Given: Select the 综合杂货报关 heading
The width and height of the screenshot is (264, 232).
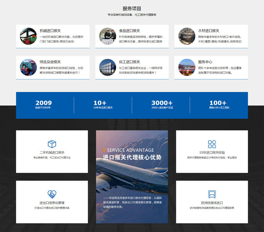Looking at the screenshot, I should [x=50, y=62].
